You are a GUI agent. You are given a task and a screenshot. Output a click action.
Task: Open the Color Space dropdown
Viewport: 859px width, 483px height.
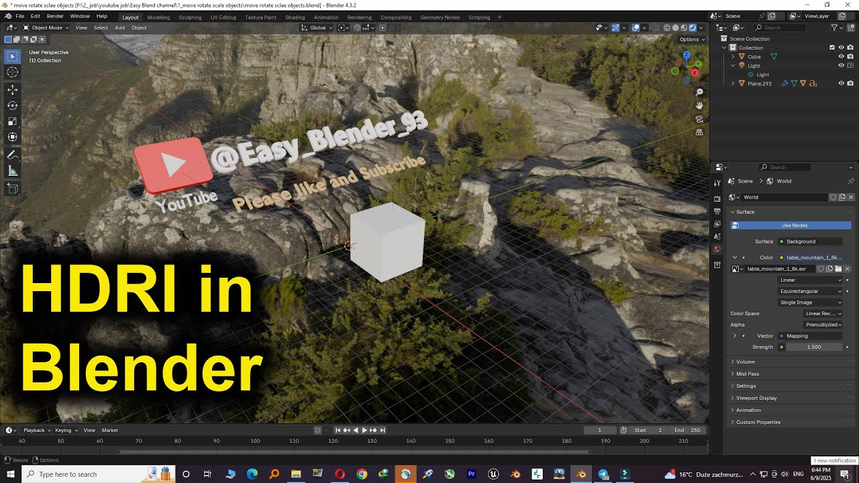(823, 313)
